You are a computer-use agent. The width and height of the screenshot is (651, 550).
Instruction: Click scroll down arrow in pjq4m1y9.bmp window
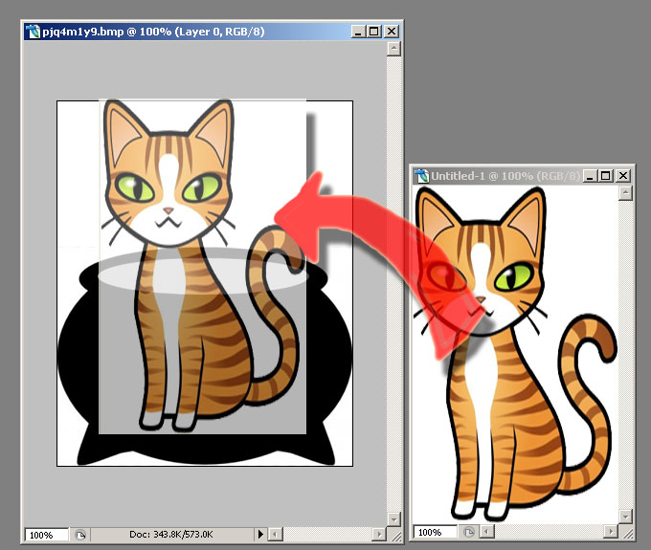pos(393,518)
